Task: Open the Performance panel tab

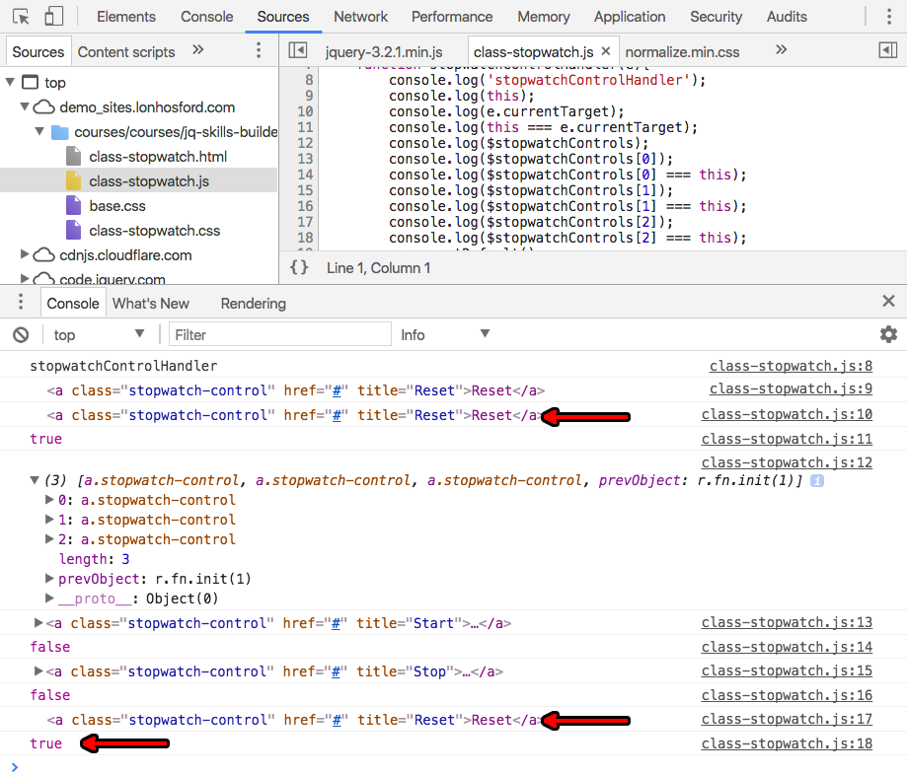Action: coord(452,17)
